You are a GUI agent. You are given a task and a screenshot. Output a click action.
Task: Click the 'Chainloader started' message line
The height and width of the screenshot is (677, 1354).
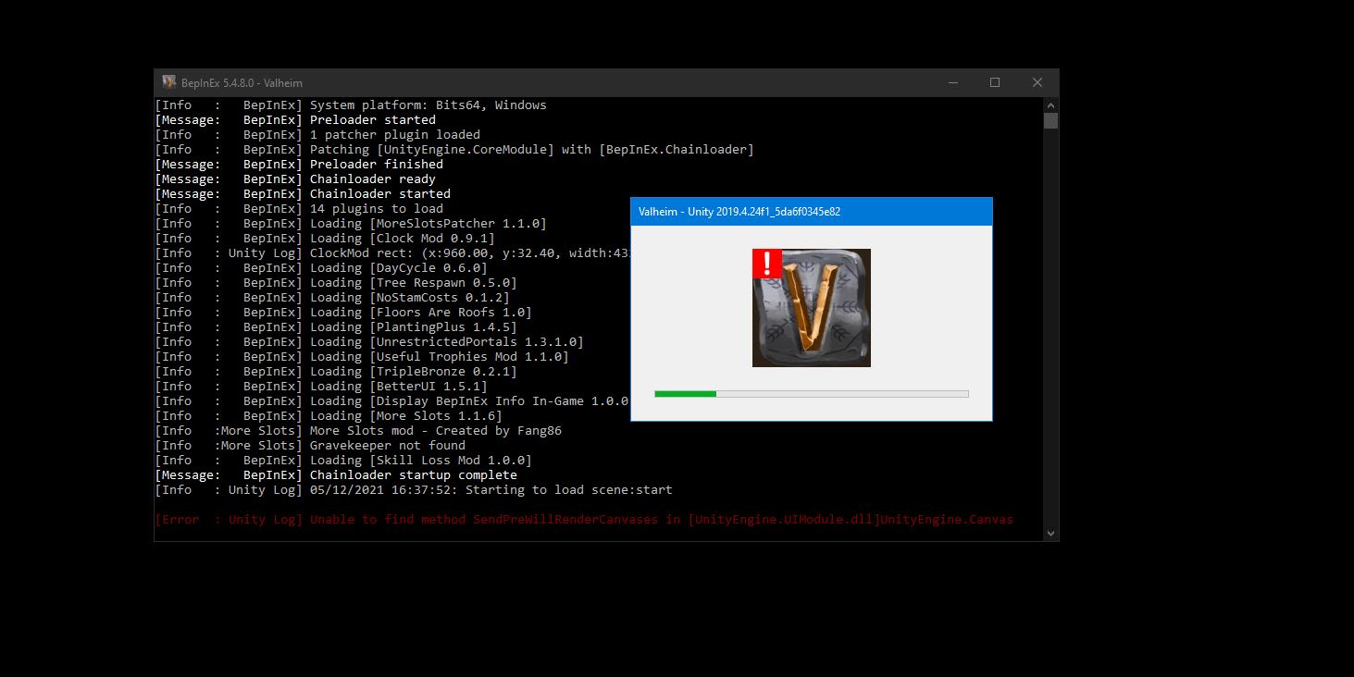pos(303,194)
